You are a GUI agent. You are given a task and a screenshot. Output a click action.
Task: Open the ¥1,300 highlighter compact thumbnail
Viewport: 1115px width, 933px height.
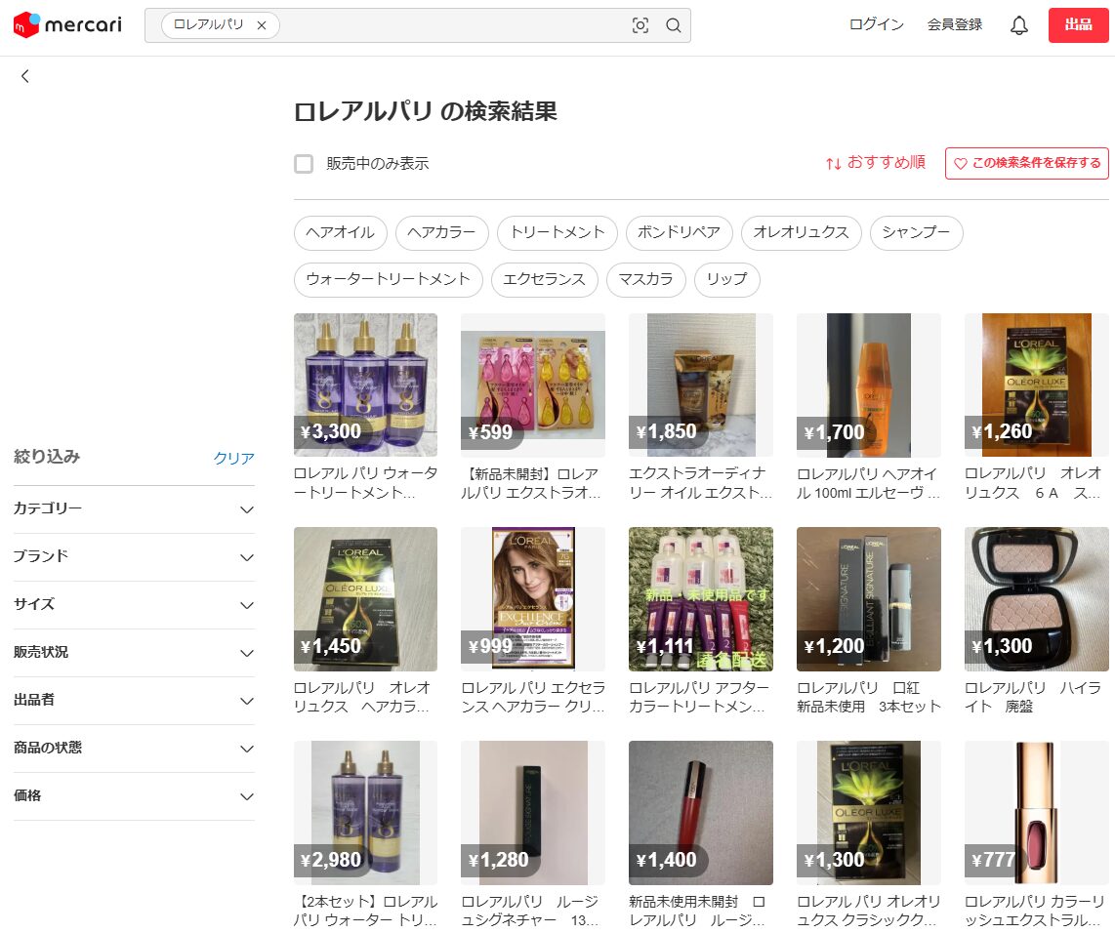click(1036, 599)
